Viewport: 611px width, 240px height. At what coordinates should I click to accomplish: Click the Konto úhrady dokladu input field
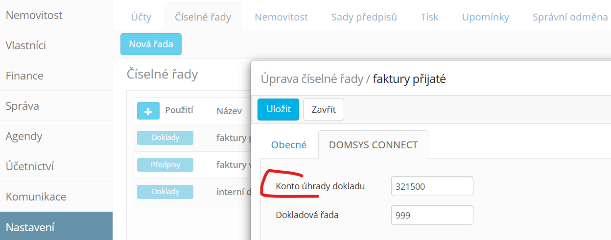[432, 186]
